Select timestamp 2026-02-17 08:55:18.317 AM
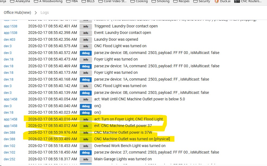 (x=52, y=159)
